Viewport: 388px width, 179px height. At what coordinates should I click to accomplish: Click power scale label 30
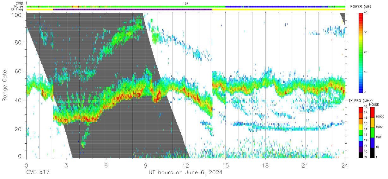click(366, 33)
